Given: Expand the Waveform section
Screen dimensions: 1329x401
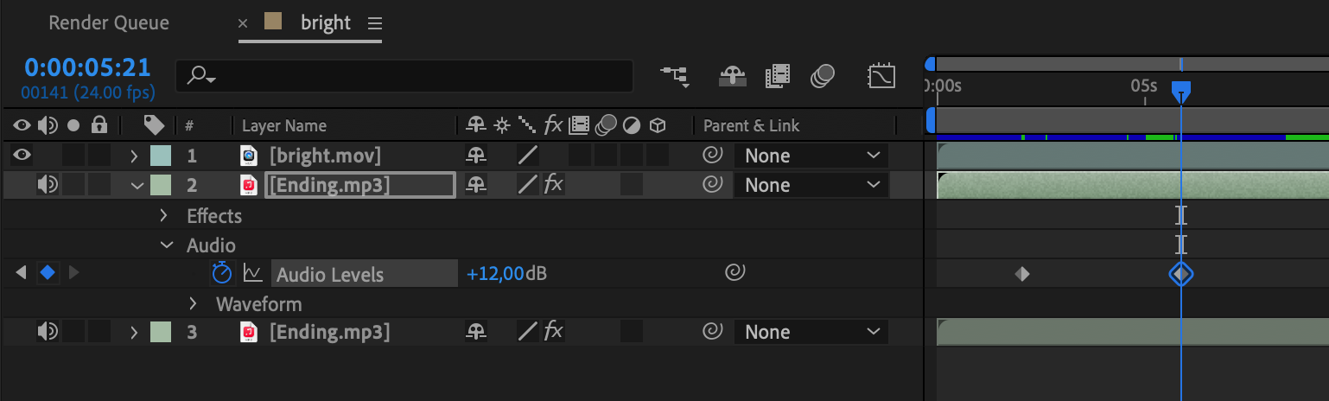Looking at the screenshot, I should (195, 304).
